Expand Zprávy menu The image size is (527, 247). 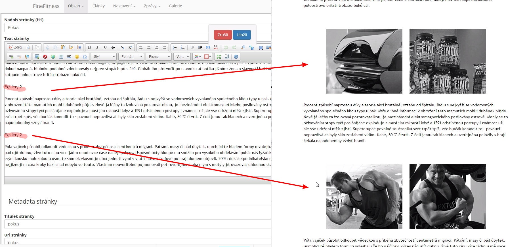[x=152, y=6]
